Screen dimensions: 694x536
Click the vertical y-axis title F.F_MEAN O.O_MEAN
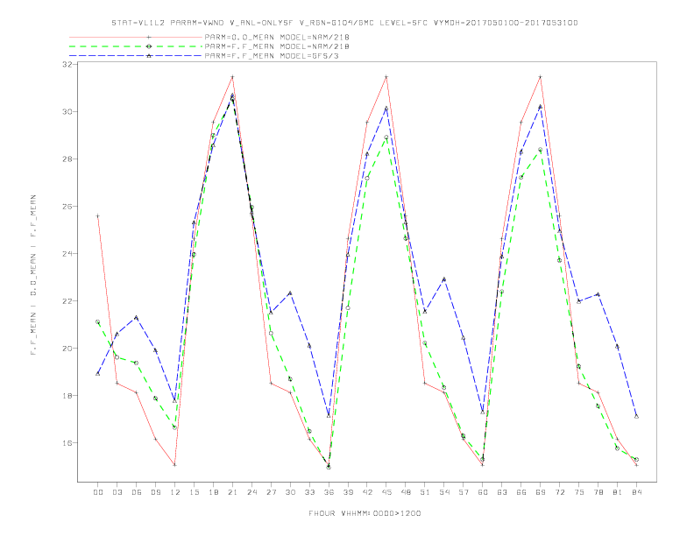coord(33,275)
